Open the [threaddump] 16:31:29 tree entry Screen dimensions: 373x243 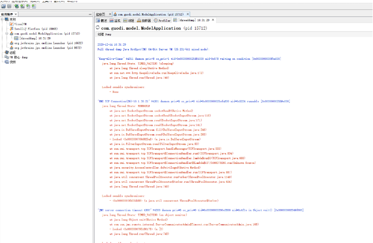[x=35, y=38]
